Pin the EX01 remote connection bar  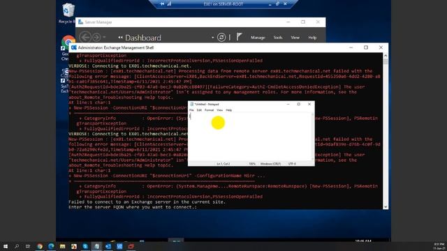click(x=162, y=4)
